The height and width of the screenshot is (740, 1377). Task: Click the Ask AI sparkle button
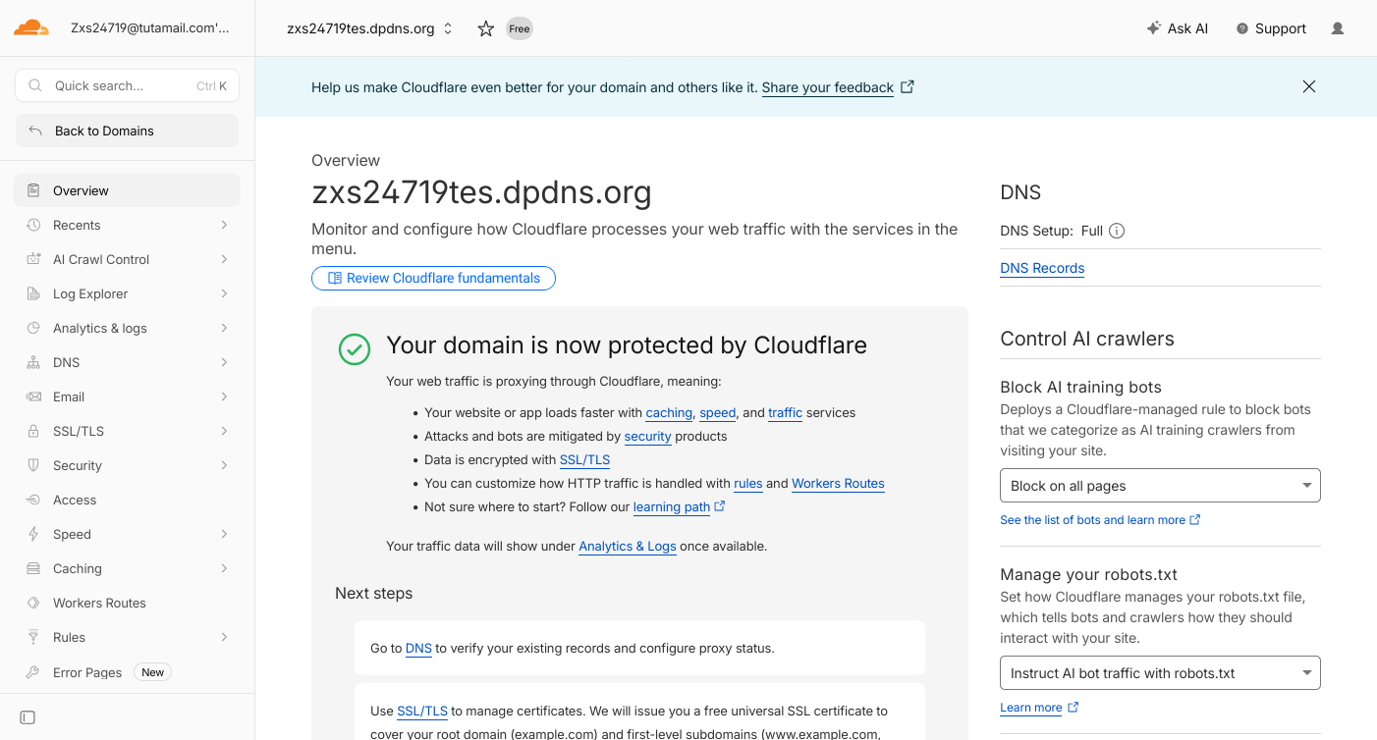coord(1177,28)
